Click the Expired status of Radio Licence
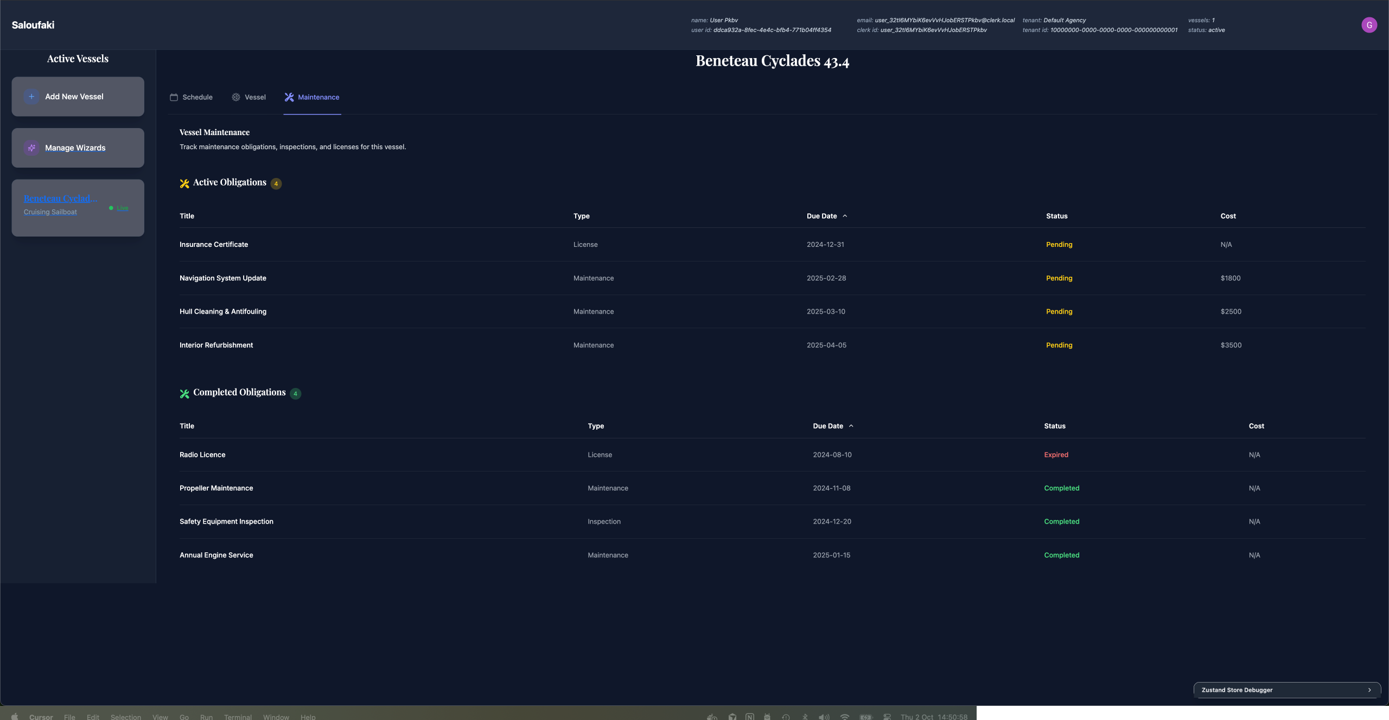The width and height of the screenshot is (1389, 720). [1056, 455]
